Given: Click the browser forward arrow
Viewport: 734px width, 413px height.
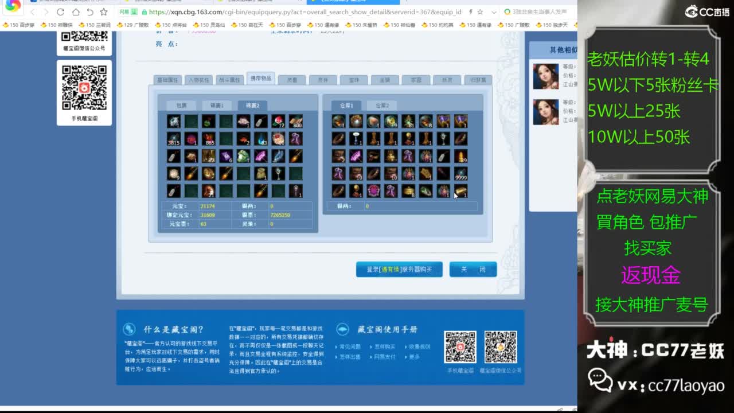Looking at the screenshot, I should [x=46, y=12].
